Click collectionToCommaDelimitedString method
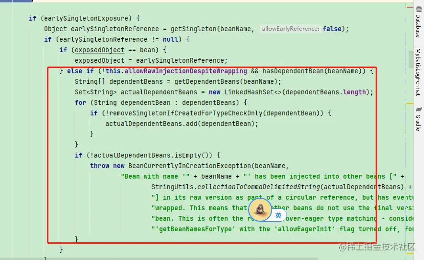424x260 pixels. pyautogui.click(x=259, y=187)
